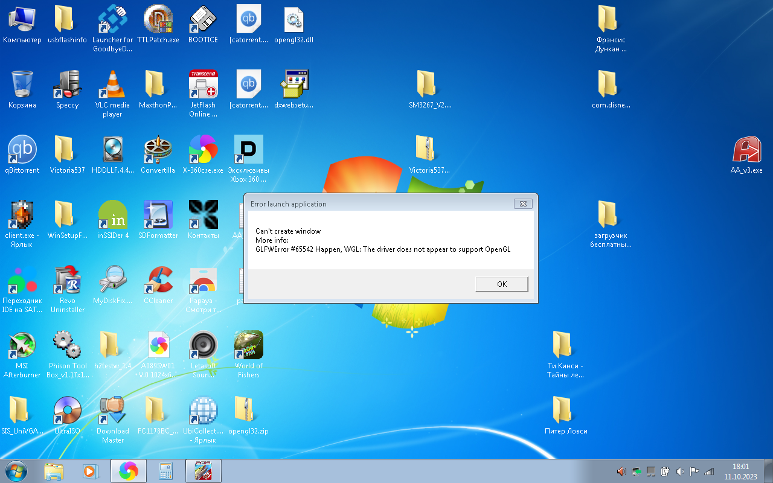Screen dimensions: 773x483
Task: Select the com.disne folder icon
Action: (x=611, y=90)
